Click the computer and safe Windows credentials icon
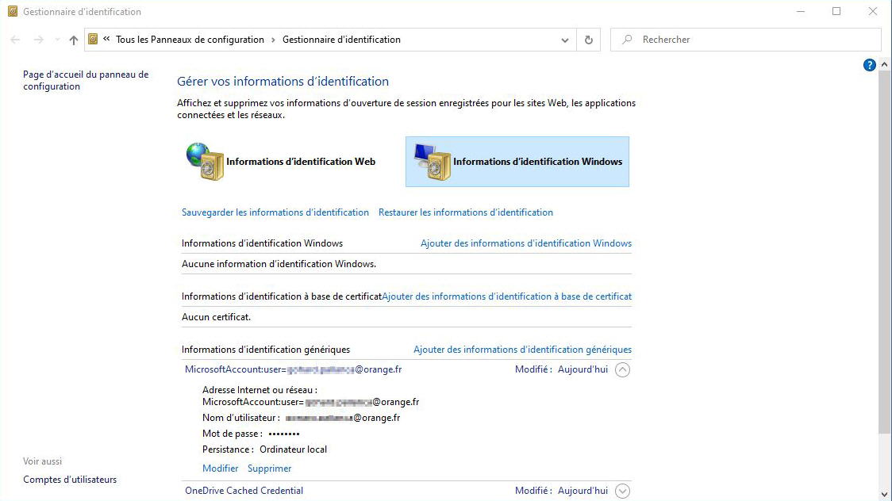 click(433, 162)
